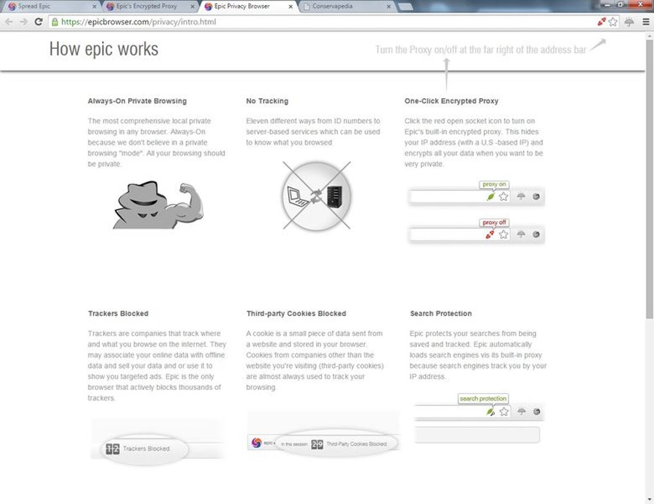Click the browser back arrow
Image resolution: width=654 pixels, height=504 pixels.
coord(9,22)
